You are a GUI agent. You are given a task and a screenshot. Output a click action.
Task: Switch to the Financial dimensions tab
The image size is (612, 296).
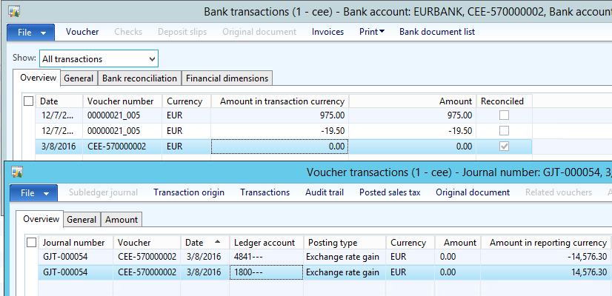(x=227, y=78)
